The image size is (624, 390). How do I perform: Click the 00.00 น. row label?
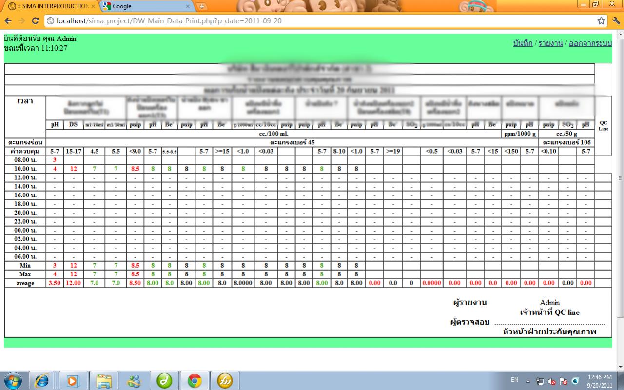coord(24,230)
